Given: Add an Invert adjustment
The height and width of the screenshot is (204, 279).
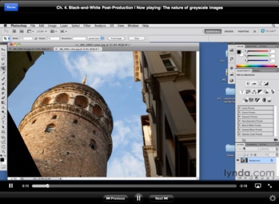Looking at the screenshot, I should pos(246,100).
